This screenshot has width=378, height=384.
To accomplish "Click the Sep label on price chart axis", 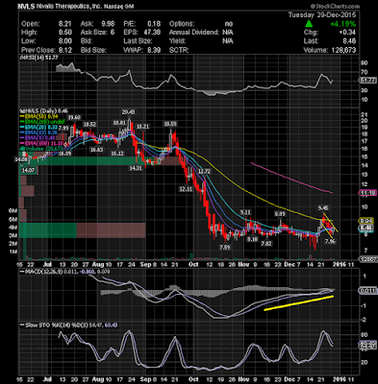I will 145,265.
